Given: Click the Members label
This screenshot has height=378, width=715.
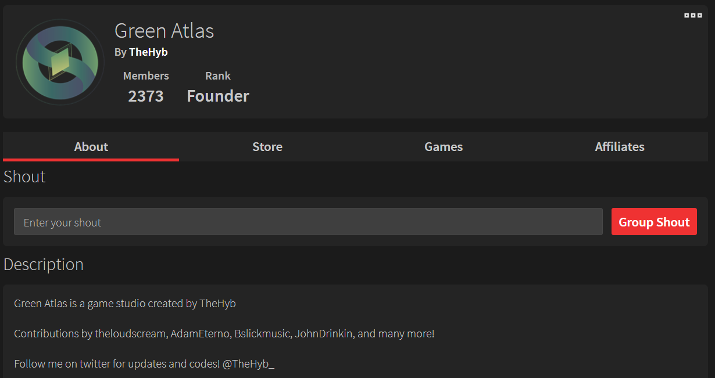Looking at the screenshot, I should click(146, 76).
